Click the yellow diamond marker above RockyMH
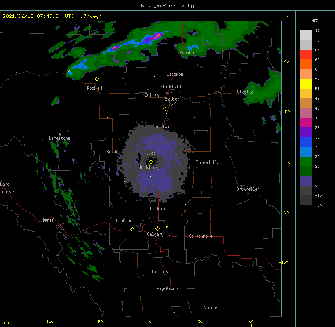 point(97,79)
